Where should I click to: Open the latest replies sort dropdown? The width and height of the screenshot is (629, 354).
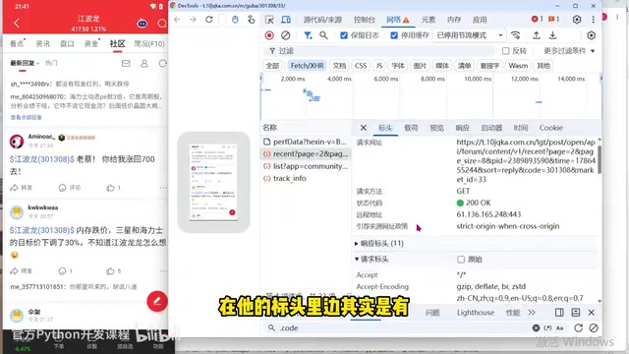(x=25, y=63)
